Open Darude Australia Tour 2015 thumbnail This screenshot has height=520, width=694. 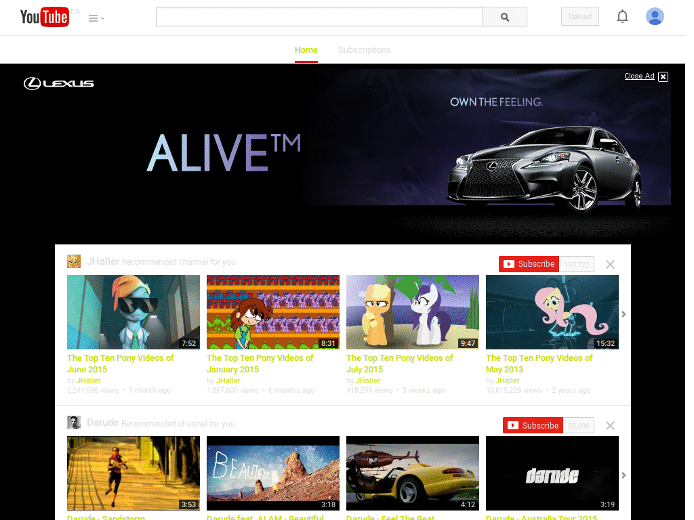pos(552,473)
